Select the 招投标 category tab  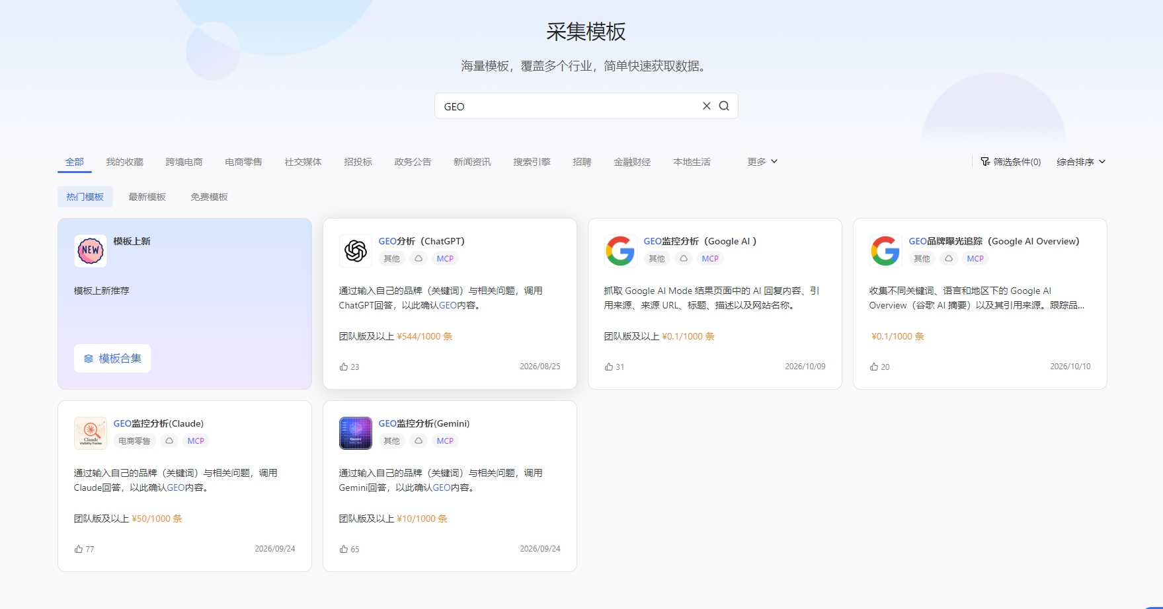(x=358, y=162)
